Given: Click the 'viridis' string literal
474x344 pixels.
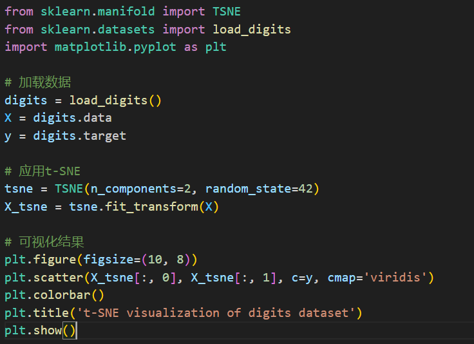Looking at the screenshot, I should click(395, 278).
